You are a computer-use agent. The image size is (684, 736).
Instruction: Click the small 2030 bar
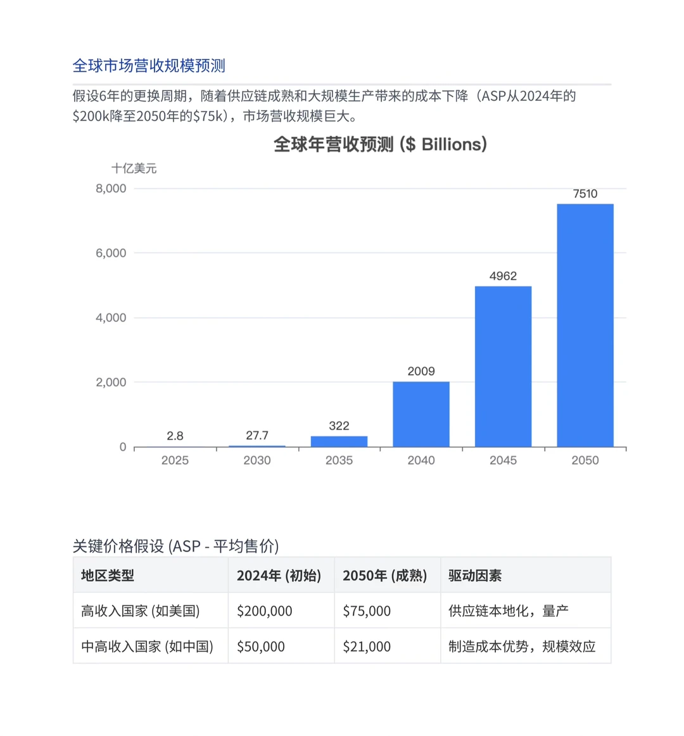click(x=256, y=445)
